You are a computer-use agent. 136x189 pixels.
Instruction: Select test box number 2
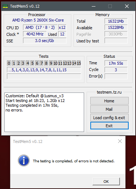tap(18, 63)
